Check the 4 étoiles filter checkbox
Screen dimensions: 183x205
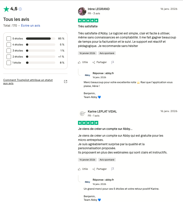[9, 44]
